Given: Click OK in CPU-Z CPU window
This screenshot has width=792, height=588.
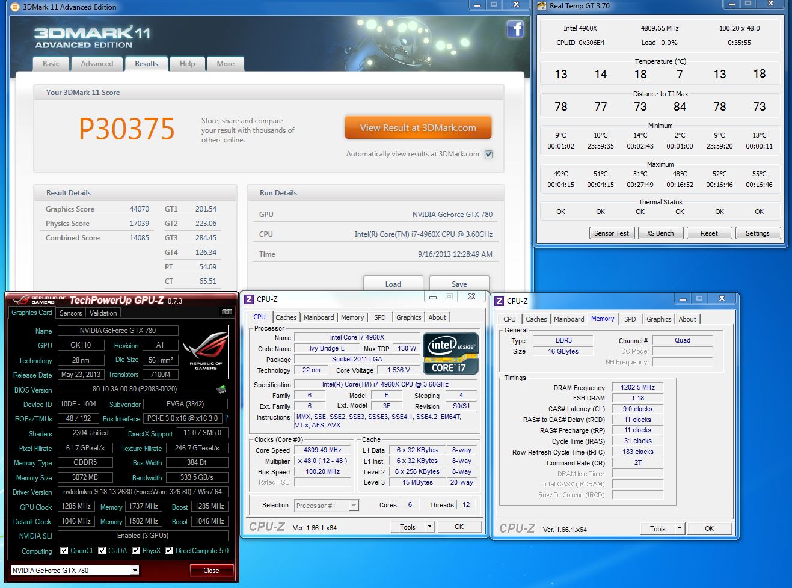Looking at the screenshot, I should tap(459, 527).
